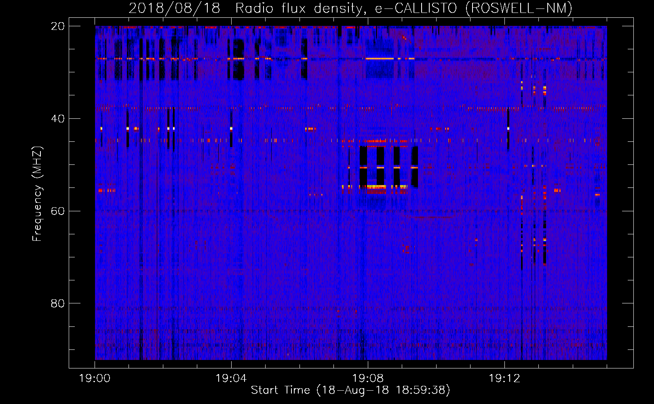This screenshot has height=404, width=654.
Task: Click the 60 frequency tick label
Action: [x=57, y=211]
